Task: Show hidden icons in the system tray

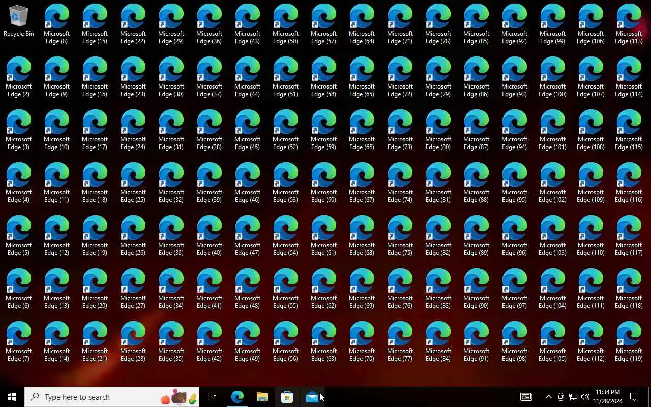Action: coord(549,397)
